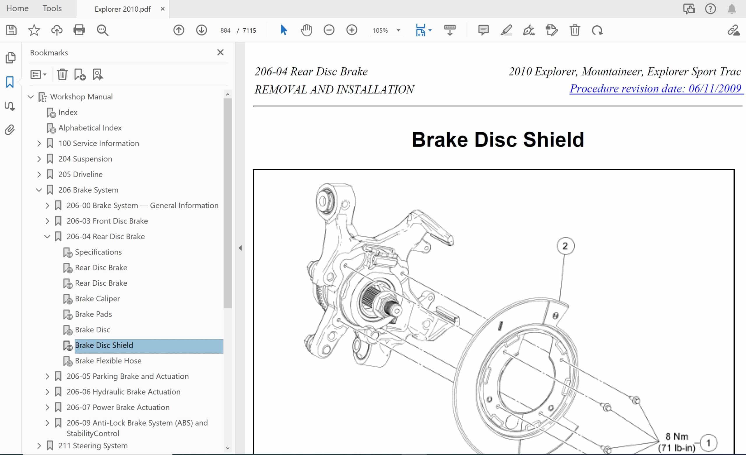This screenshot has height=455, width=746.
Task: Zoom out with the minus button
Action: click(x=329, y=30)
